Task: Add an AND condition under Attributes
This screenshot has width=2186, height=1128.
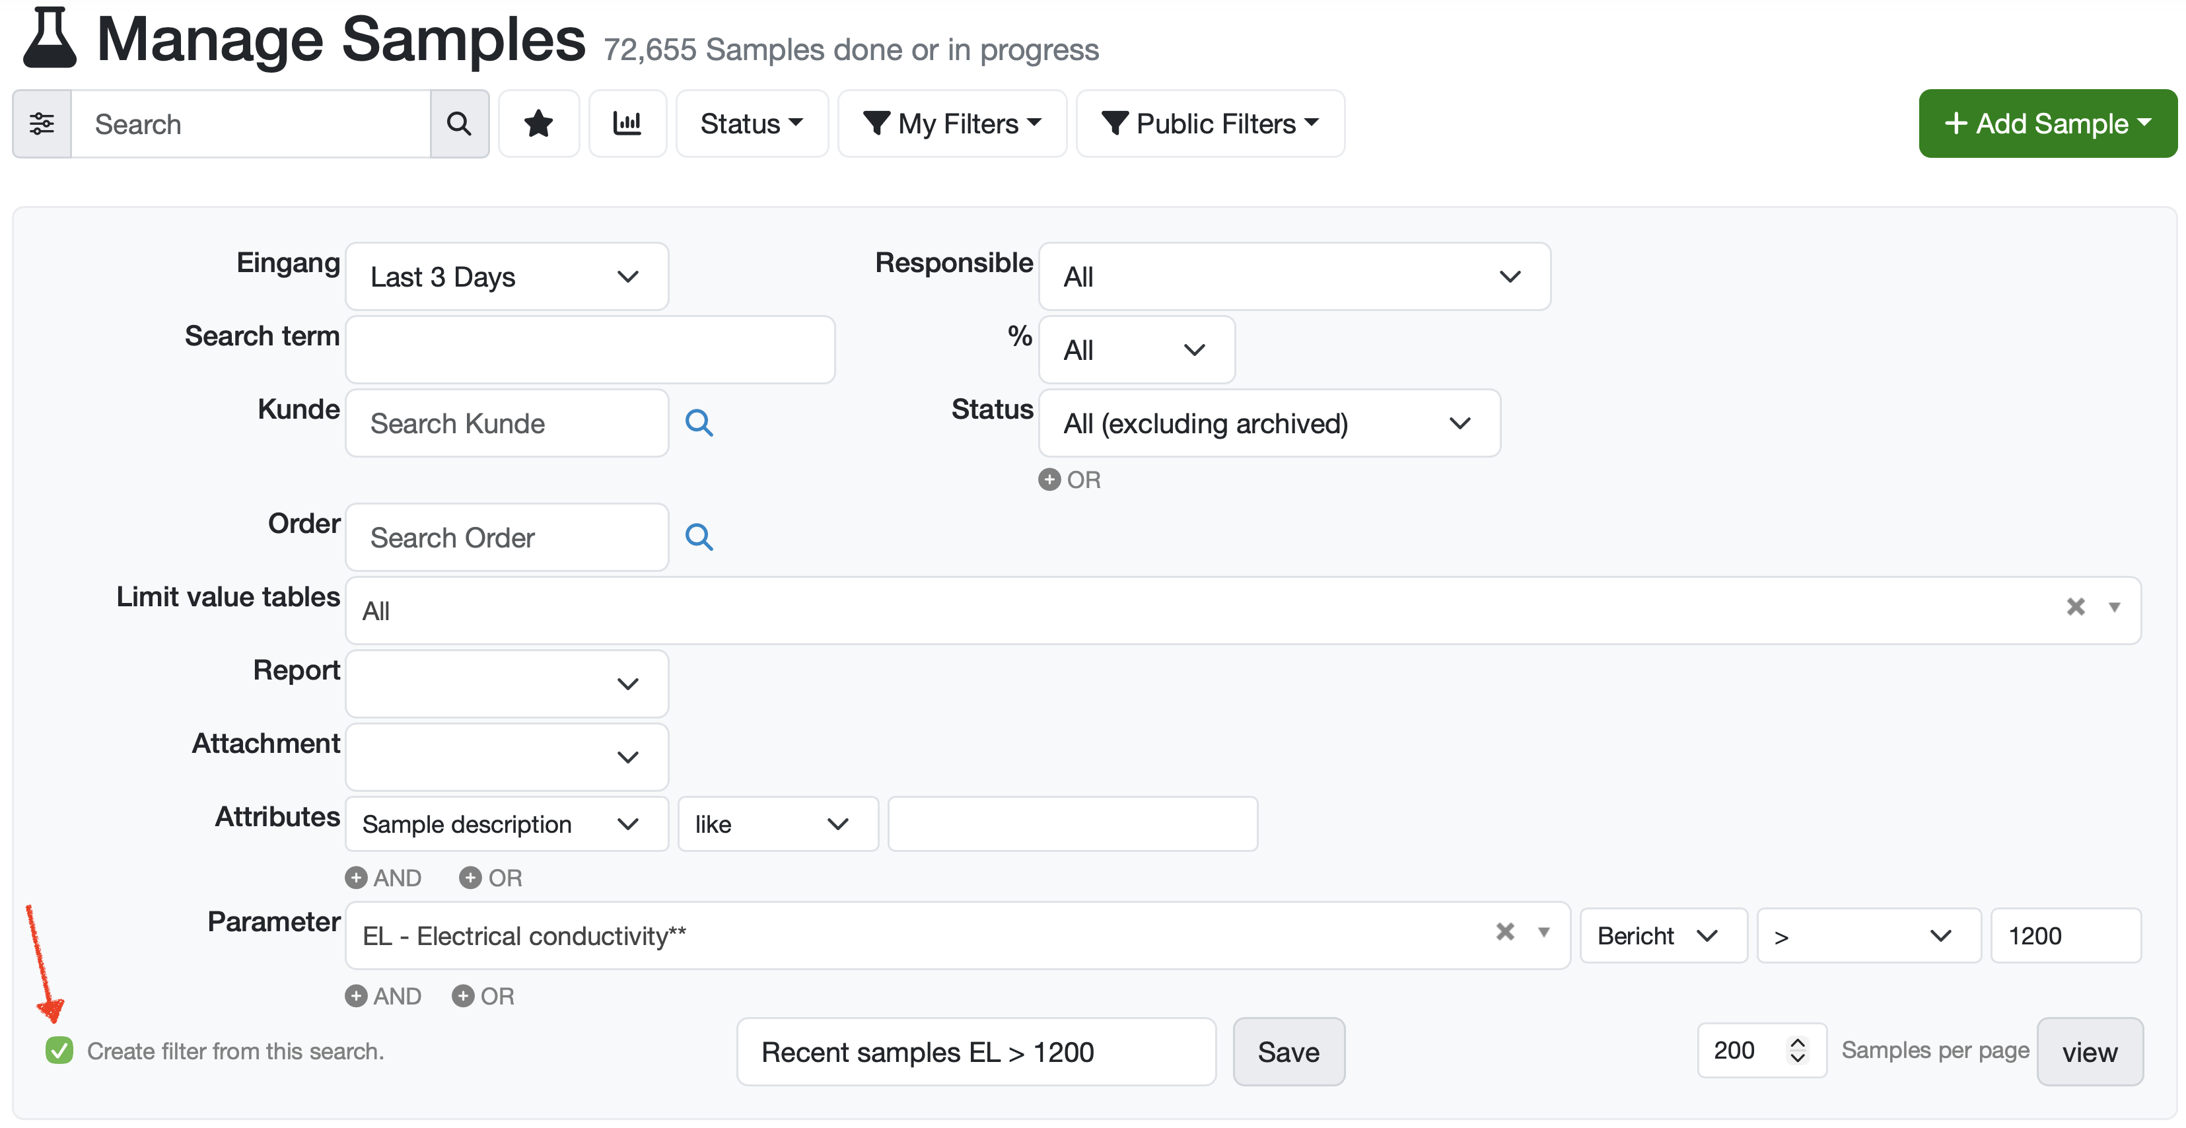Action: [383, 878]
